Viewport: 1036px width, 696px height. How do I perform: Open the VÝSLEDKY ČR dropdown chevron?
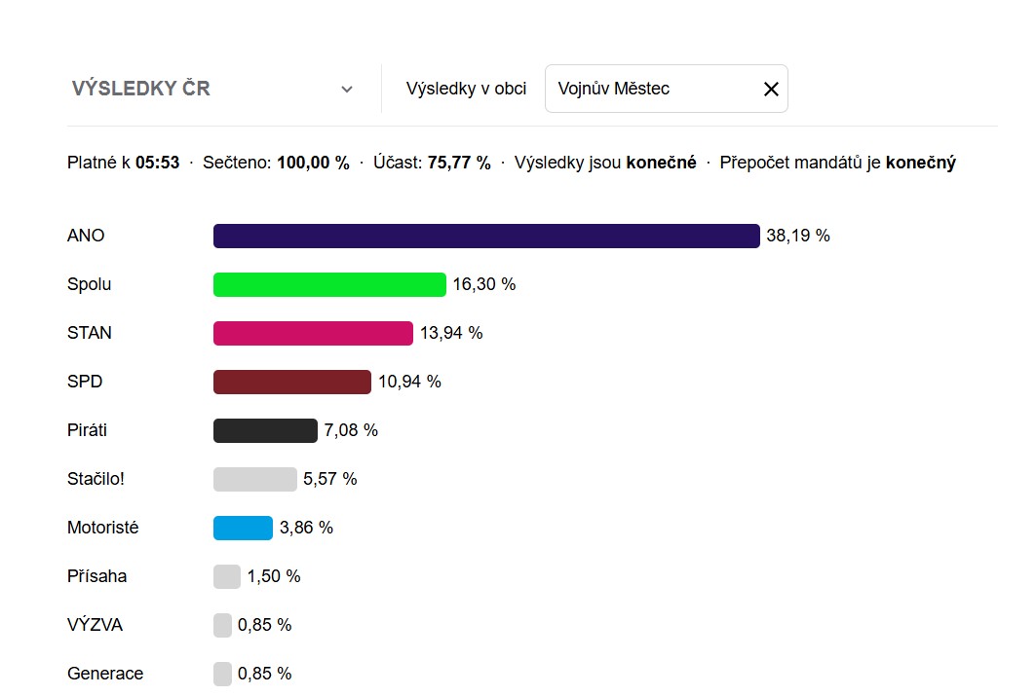(346, 90)
